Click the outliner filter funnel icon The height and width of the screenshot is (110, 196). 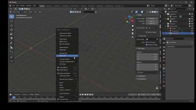(190, 9)
